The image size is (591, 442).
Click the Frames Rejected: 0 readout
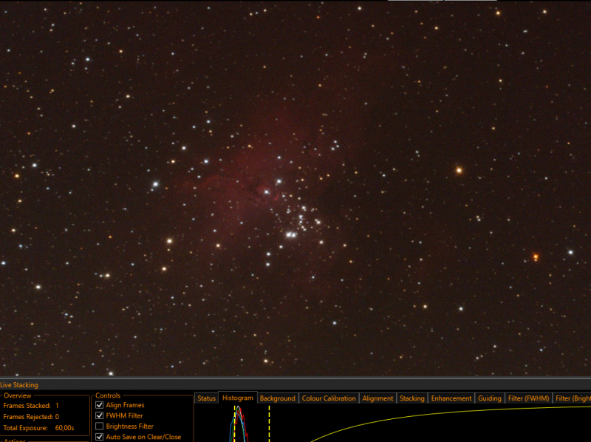pyautogui.click(x=31, y=417)
